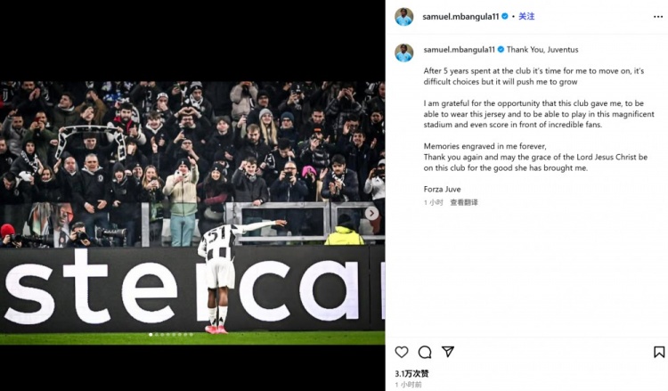
Task: Click the 1小时前 timestamp under likes
Action: (411, 384)
